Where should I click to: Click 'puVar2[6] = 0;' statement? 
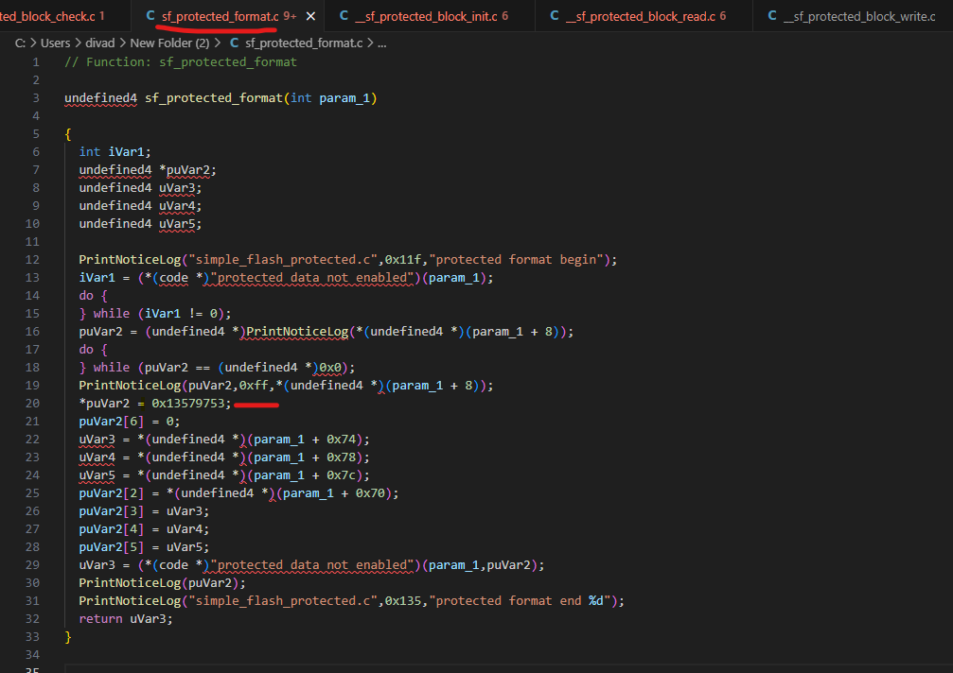(x=130, y=422)
